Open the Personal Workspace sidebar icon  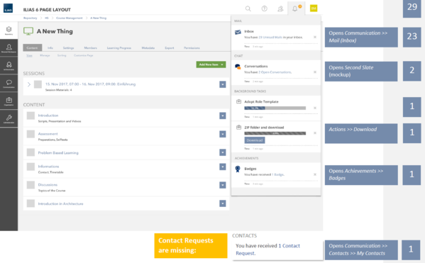coord(9,48)
